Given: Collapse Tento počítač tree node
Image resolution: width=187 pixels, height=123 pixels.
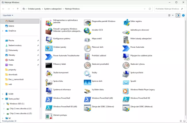Looking at the screenshot, I should (3, 99).
